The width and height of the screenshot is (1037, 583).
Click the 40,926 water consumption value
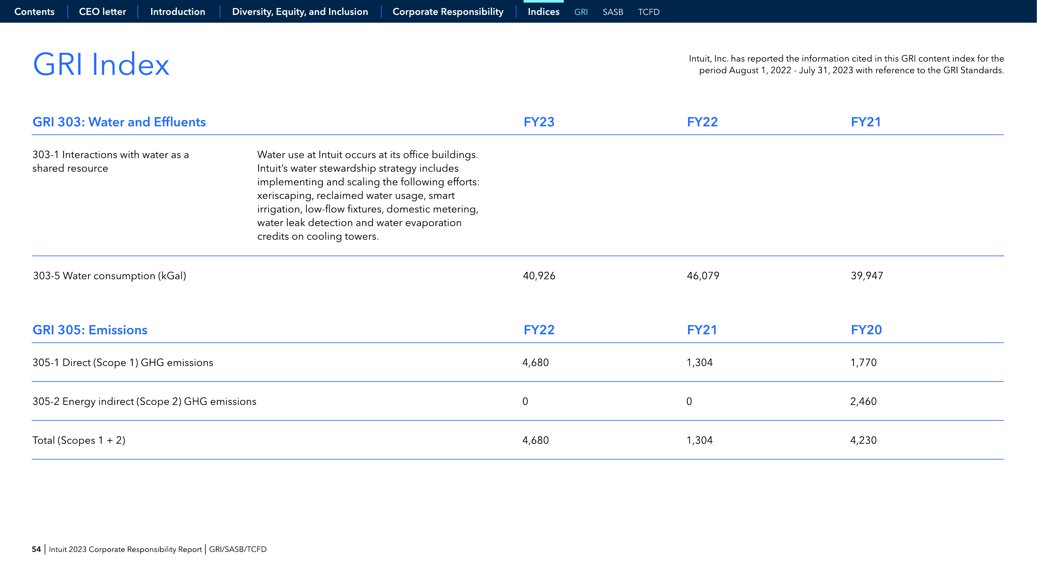[539, 275]
